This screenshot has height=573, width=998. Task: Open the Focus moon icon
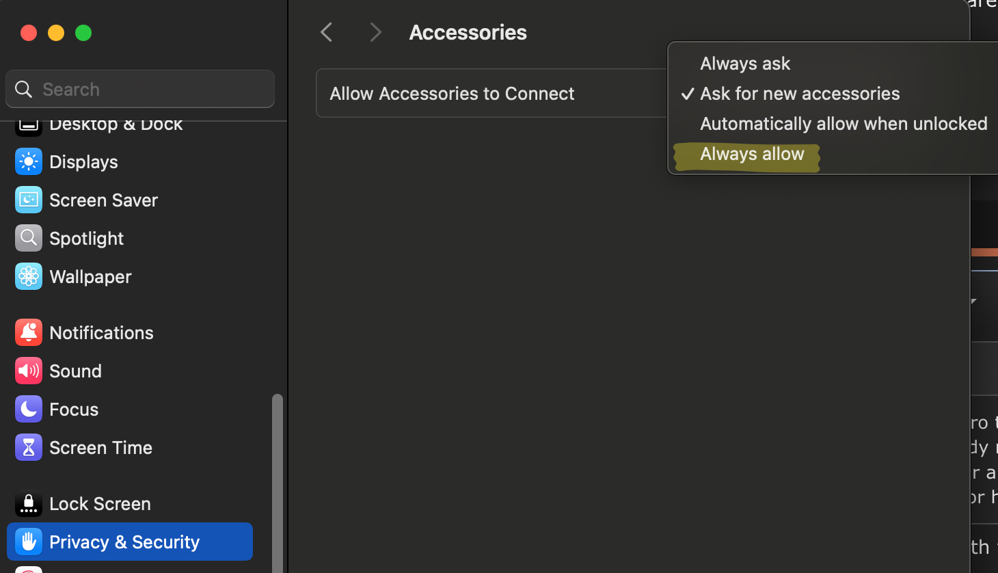point(29,410)
